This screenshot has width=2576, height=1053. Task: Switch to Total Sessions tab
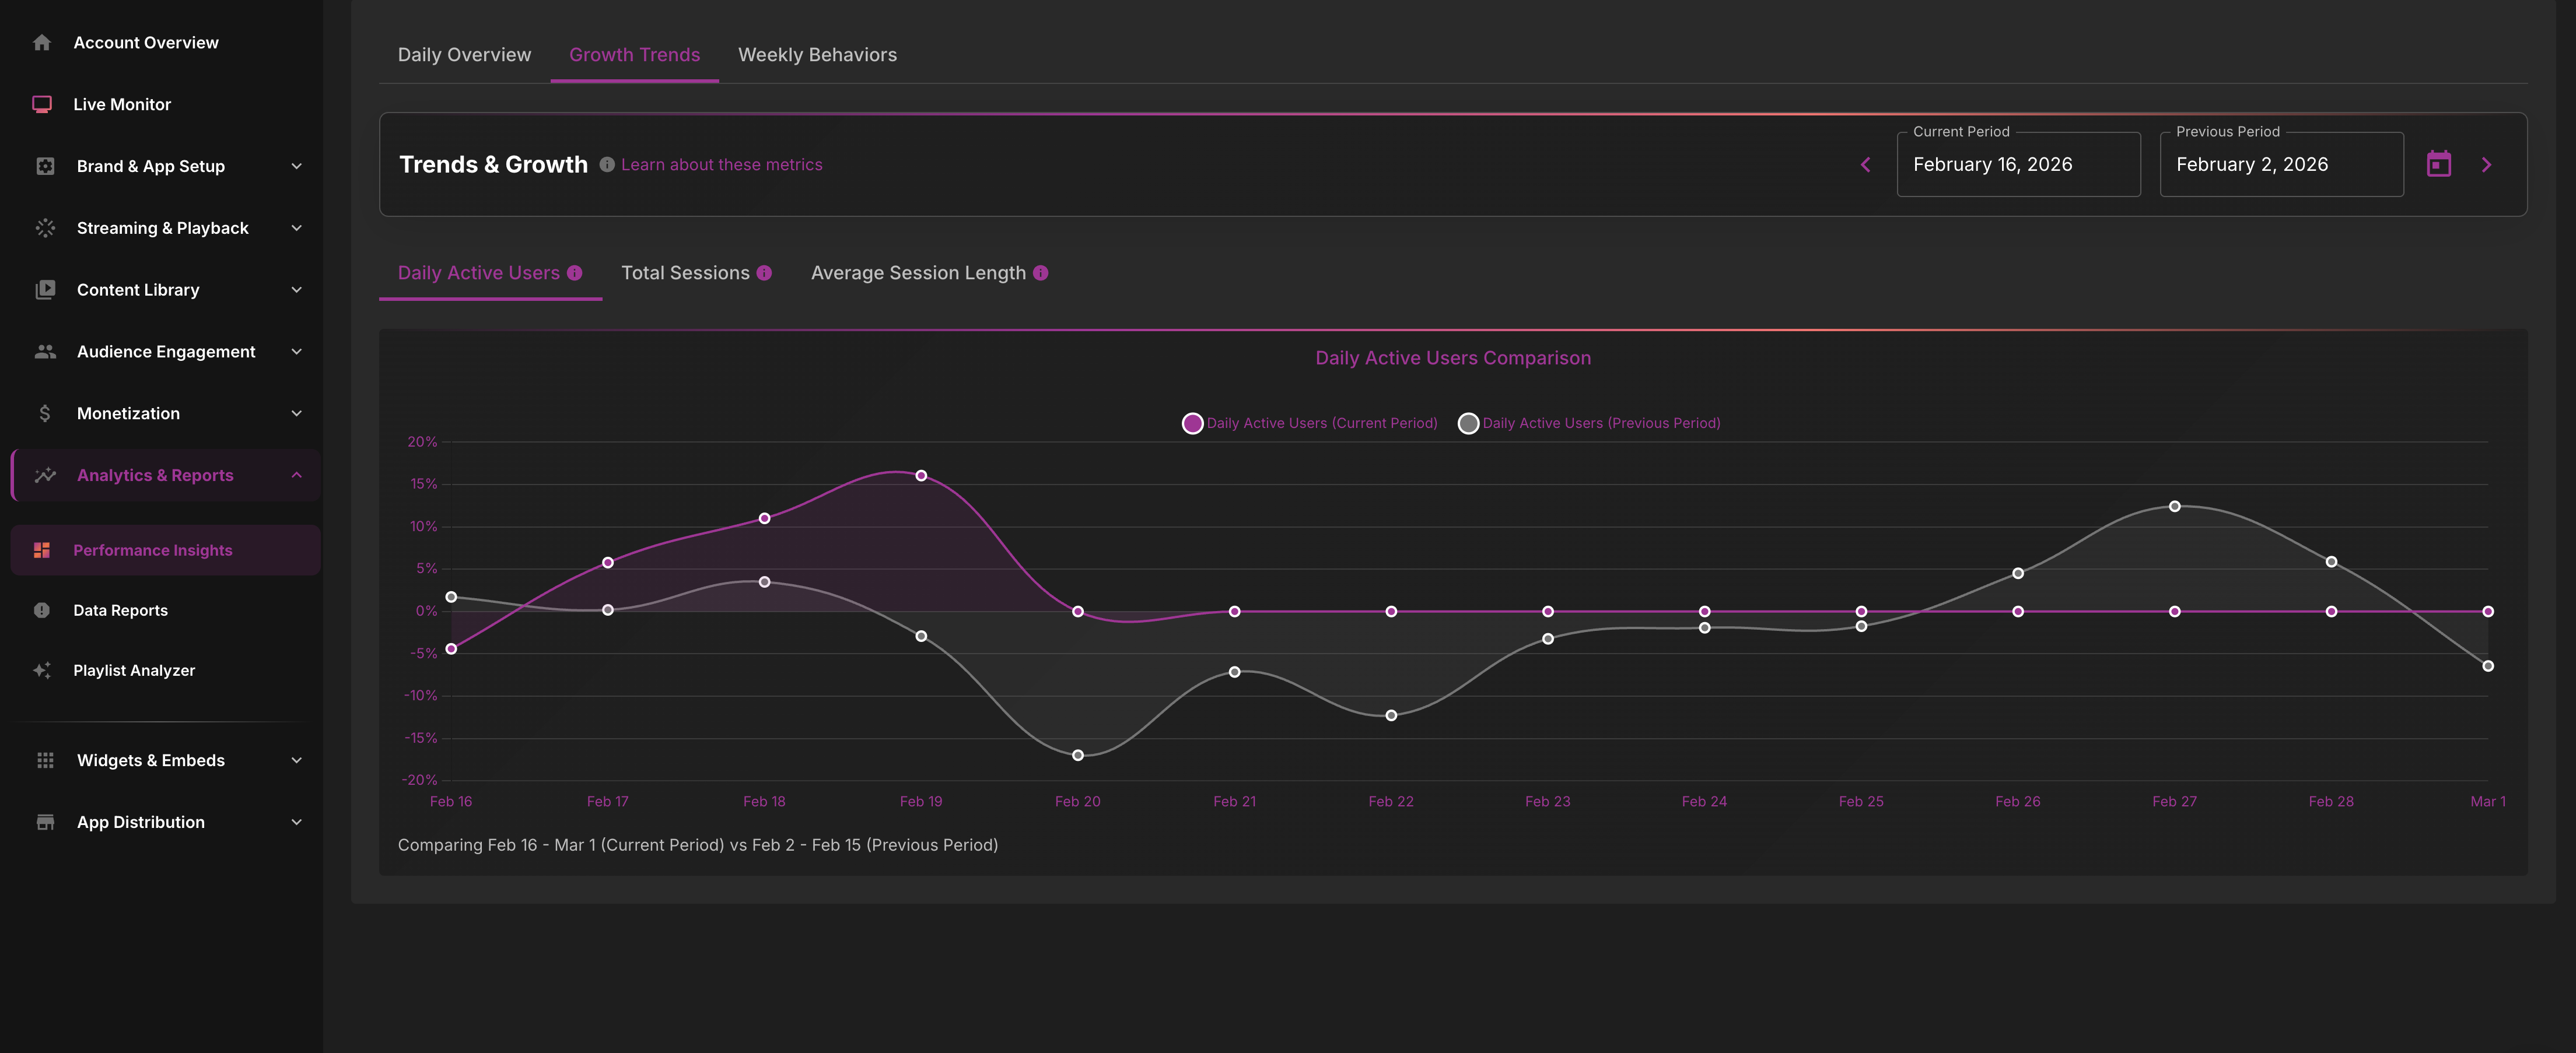pos(685,273)
